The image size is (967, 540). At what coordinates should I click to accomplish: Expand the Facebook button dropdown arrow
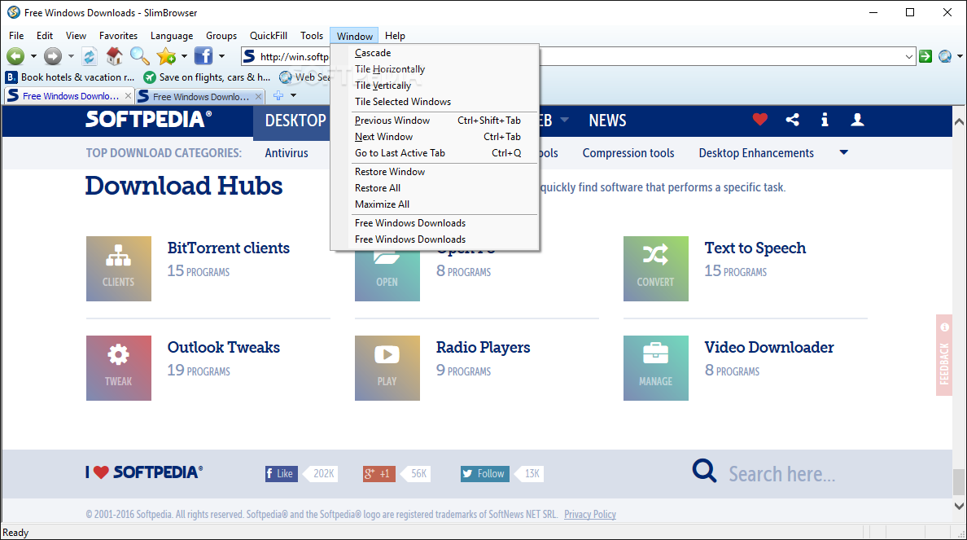pos(221,56)
